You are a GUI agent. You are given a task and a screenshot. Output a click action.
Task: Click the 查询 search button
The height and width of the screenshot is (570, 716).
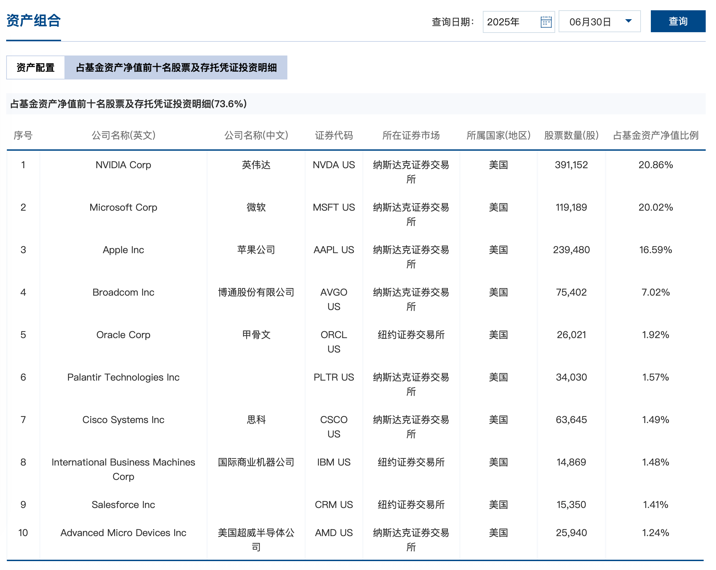pos(678,21)
